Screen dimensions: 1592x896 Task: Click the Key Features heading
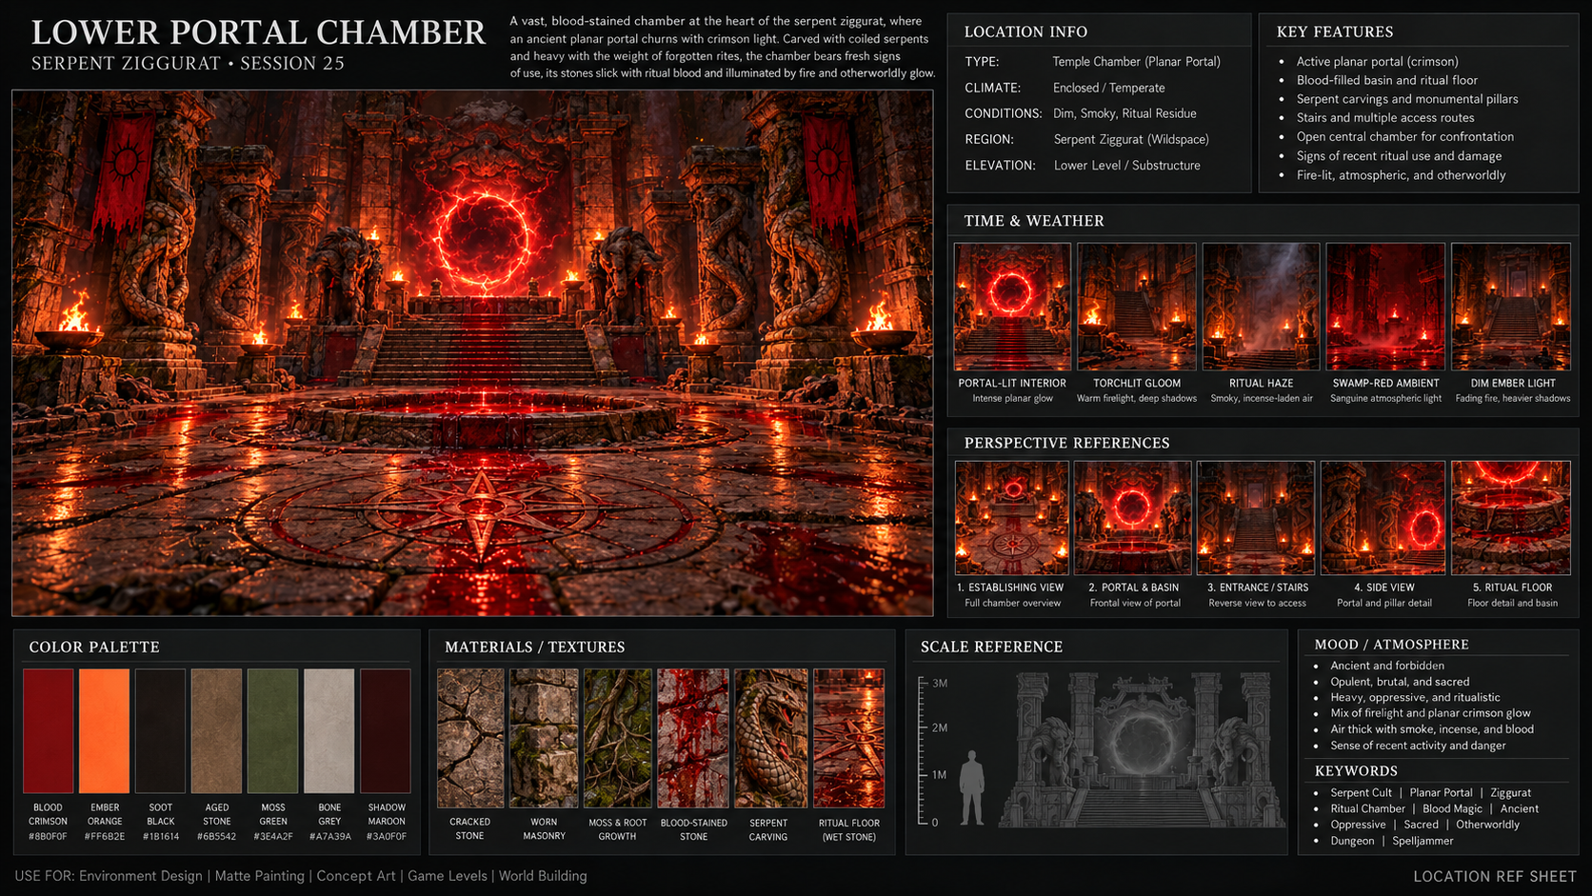[x=1334, y=31]
